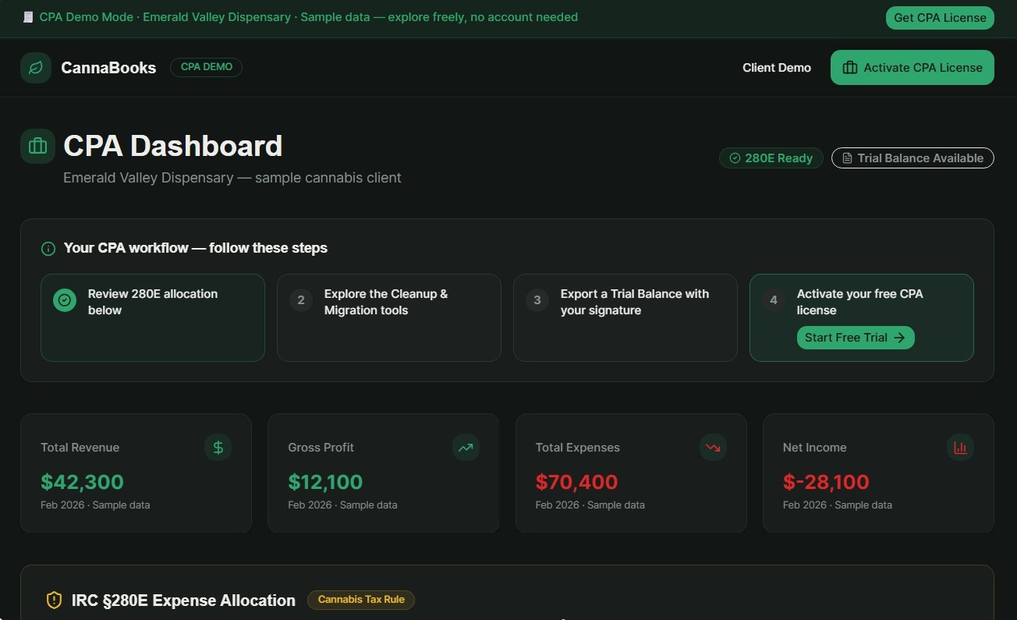Click the phone icon in the top banner
1017x620 pixels.
[x=28, y=16]
